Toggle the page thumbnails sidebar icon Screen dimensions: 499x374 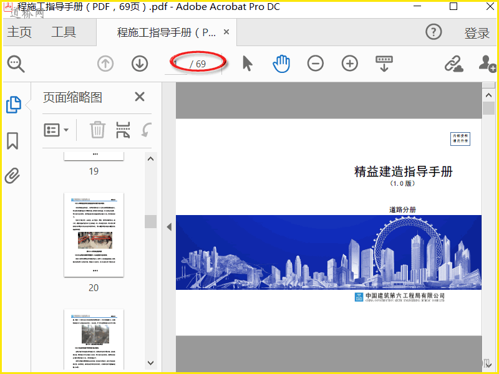(x=13, y=105)
